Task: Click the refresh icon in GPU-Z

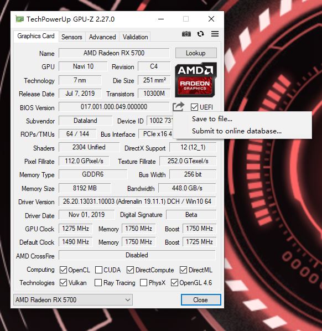Action: (x=200, y=34)
